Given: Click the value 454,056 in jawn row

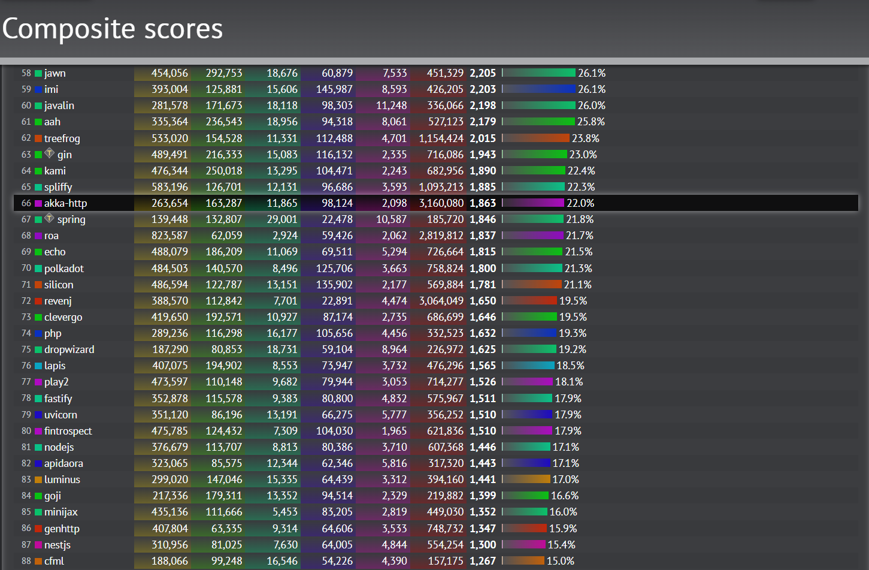Looking at the screenshot, I should coord(169,73).
